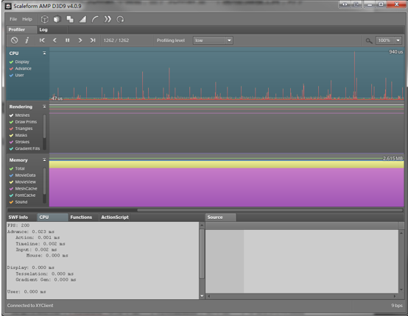
Task: Toggle the Draw Prims rendering checkmark
Action: tap(11, 122)
